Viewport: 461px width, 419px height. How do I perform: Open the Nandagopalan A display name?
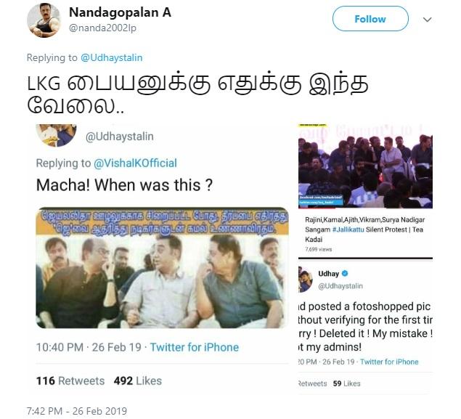coord(120,12)
